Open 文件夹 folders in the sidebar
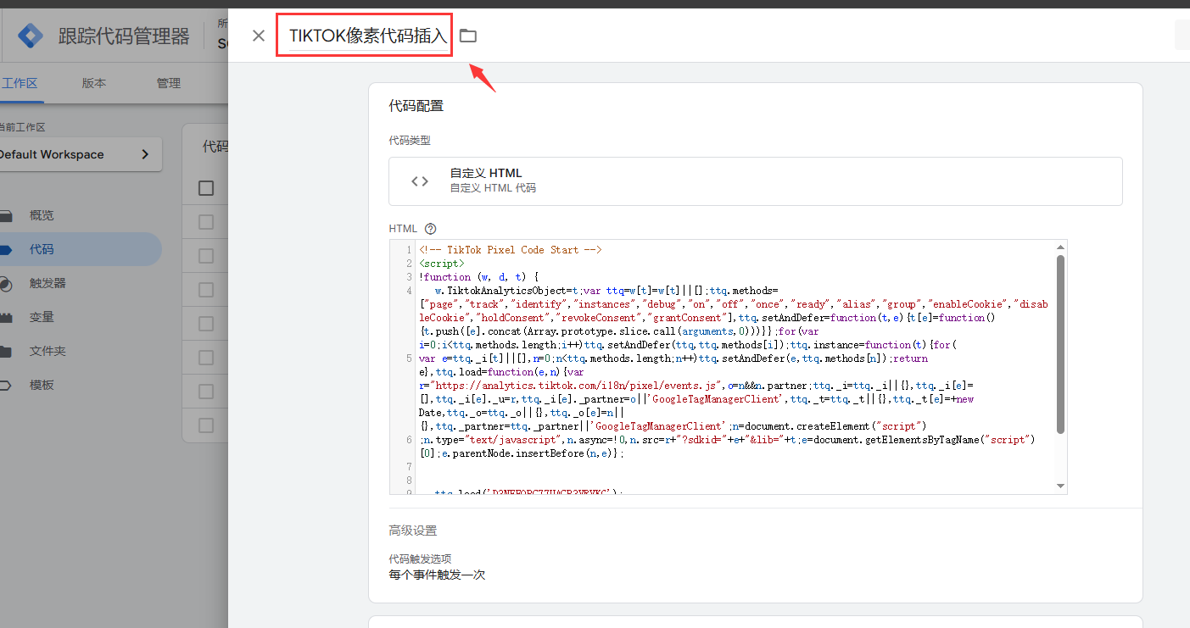This screenshot has width=1190, height=628. [x=47, y=351]
